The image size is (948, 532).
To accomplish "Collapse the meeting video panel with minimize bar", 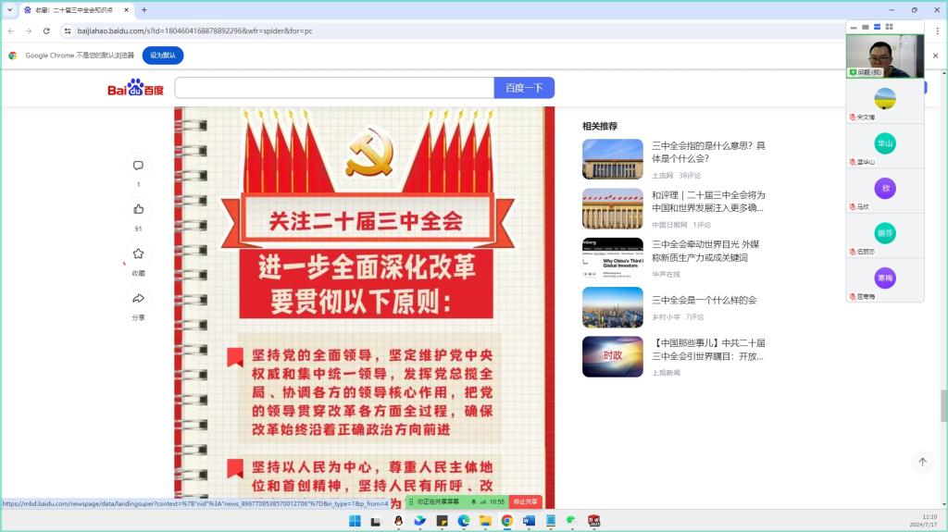I will (853, 27).
